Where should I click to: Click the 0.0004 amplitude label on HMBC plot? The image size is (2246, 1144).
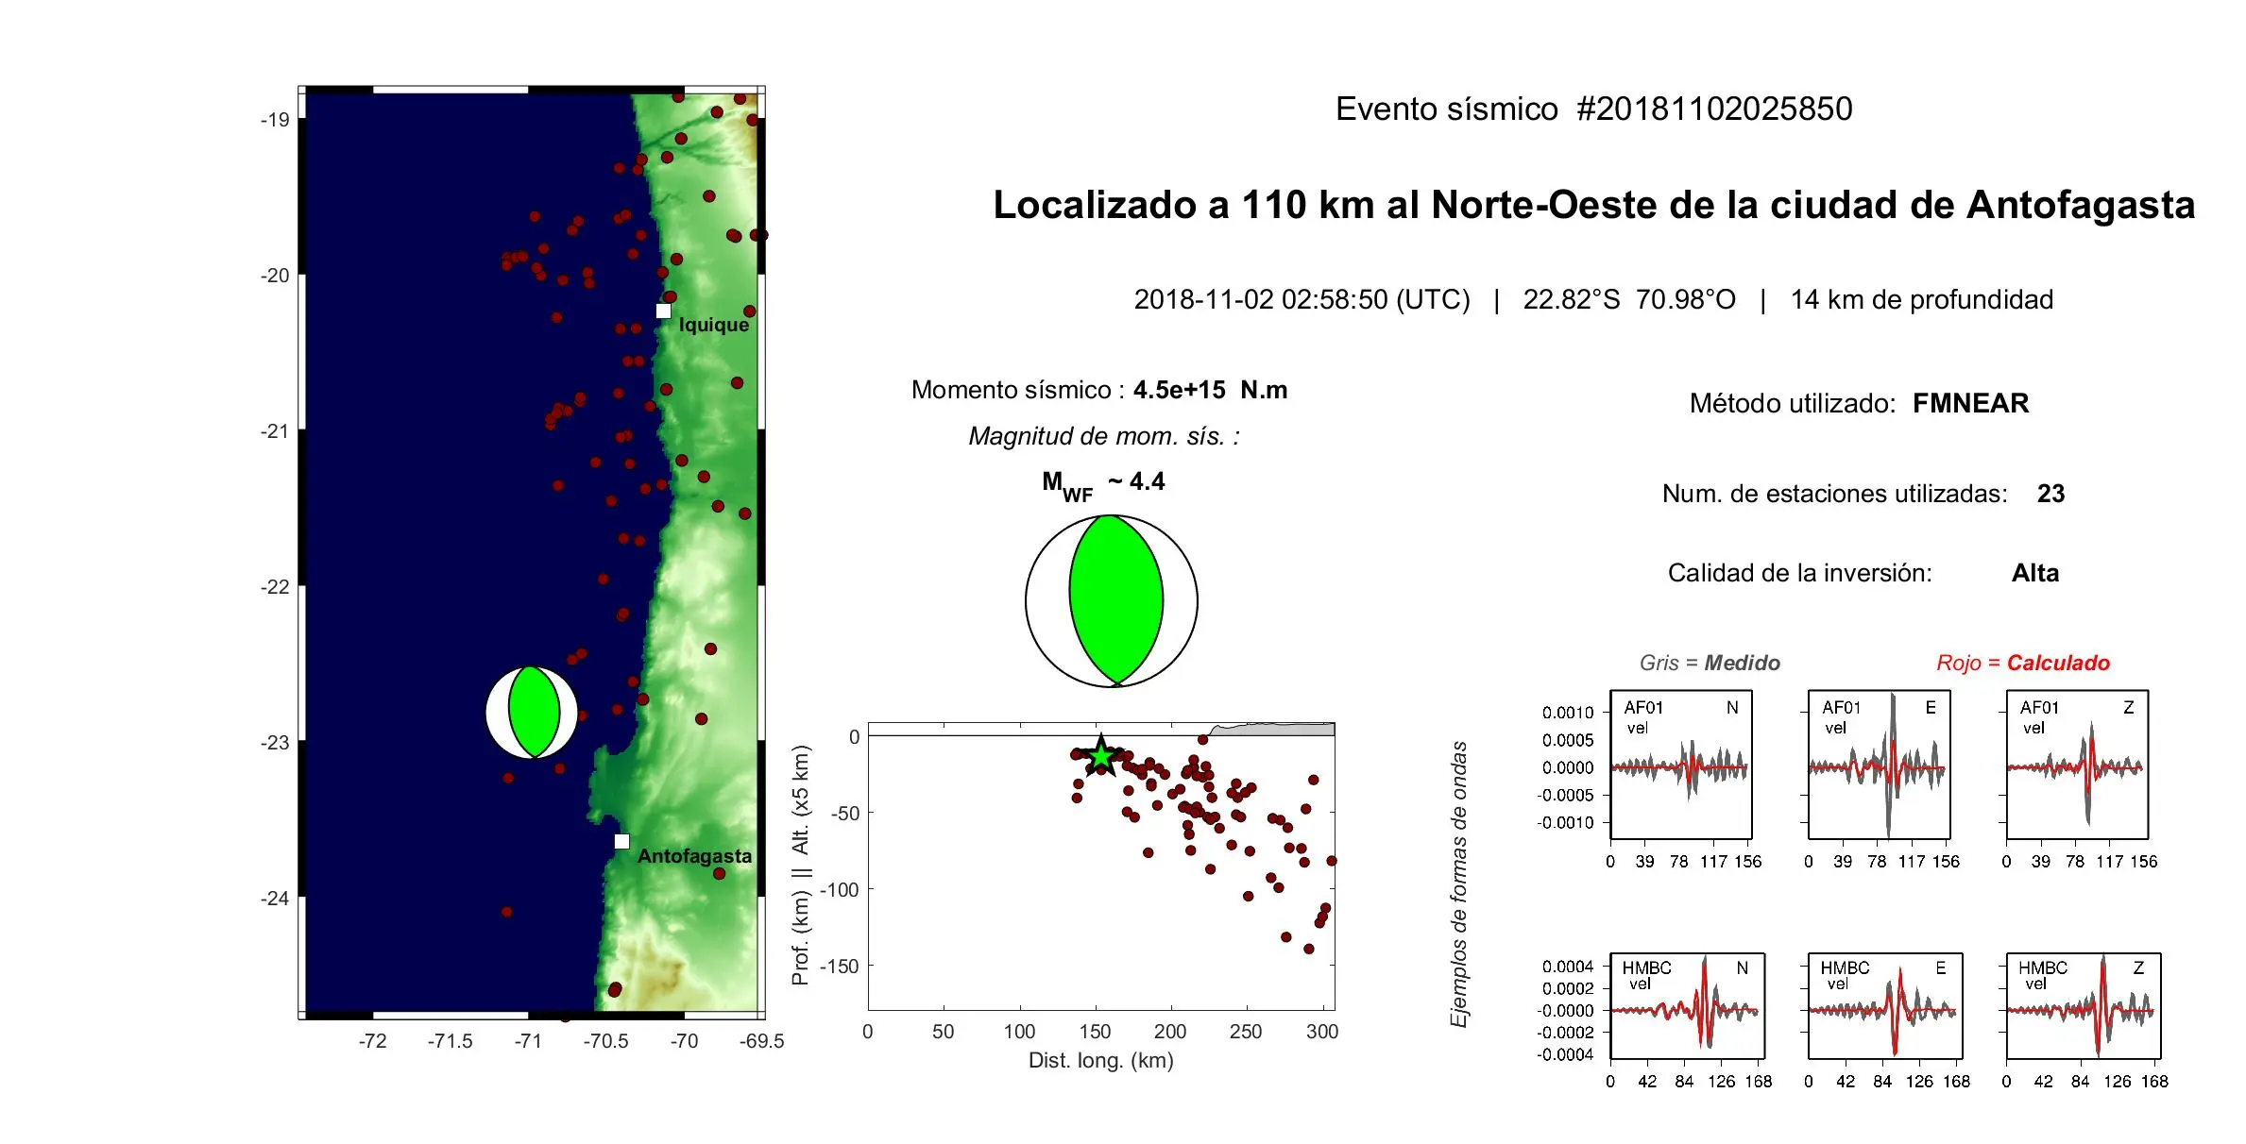click(x=1568, y=967)
